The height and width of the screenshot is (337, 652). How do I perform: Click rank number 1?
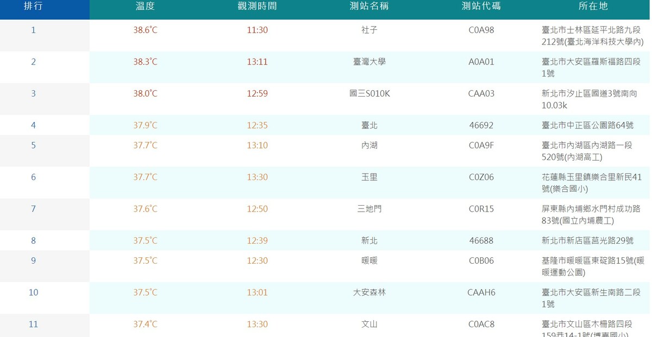33,30
